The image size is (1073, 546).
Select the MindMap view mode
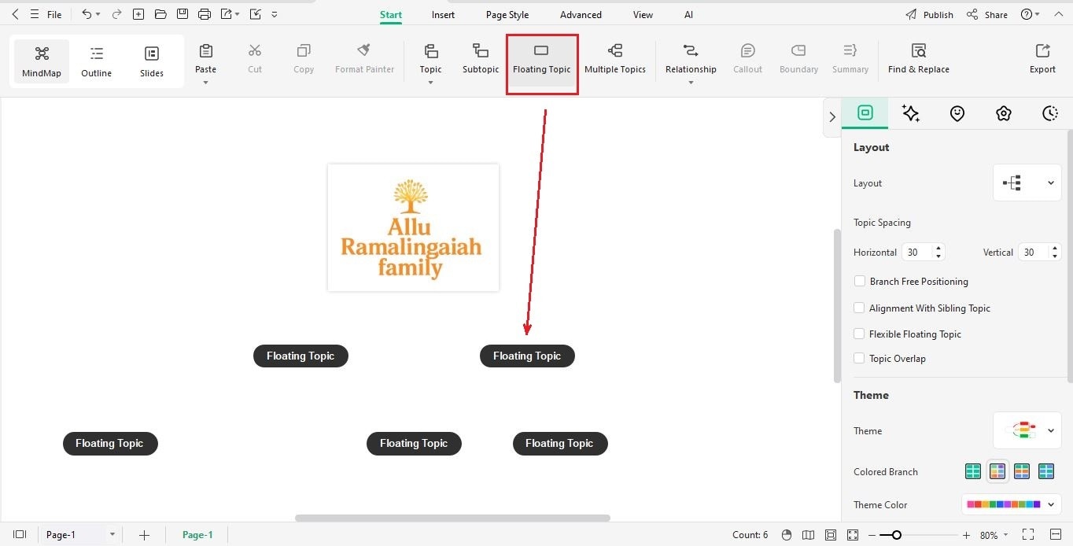[42, 62]
